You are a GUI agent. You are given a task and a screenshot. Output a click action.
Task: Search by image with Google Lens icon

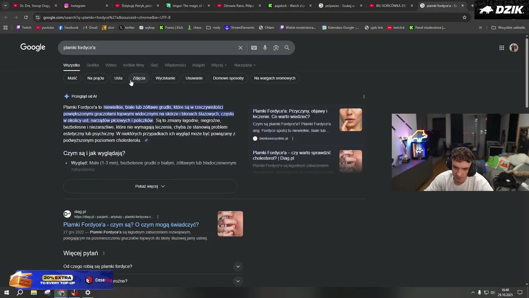click(x=276, y=48)
